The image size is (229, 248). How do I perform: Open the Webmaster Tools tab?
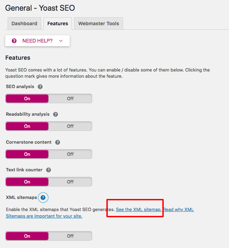click(x=98, y=23)
